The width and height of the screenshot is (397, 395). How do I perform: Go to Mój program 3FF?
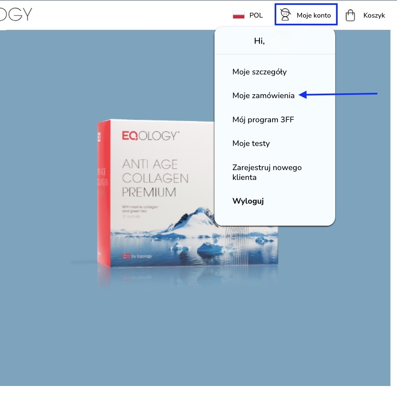[x=263, y=119]
